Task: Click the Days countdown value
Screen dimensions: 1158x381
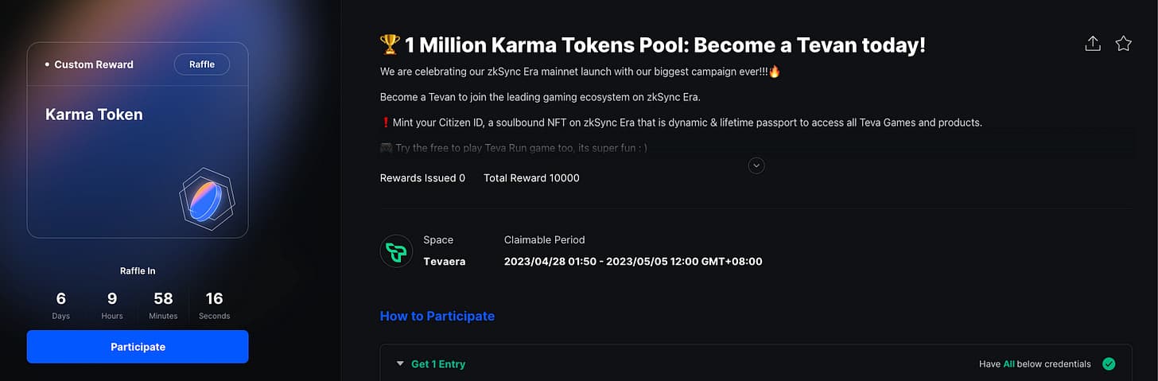Action: click(61, 299)
